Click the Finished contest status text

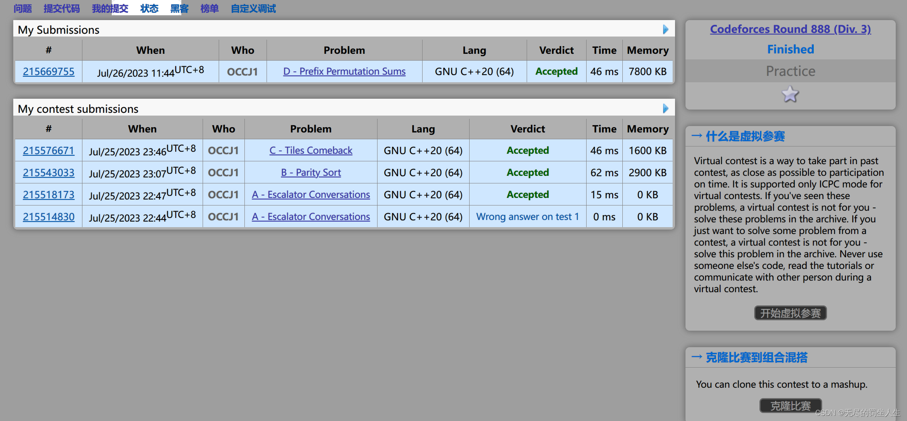click(x=790, y=49)
